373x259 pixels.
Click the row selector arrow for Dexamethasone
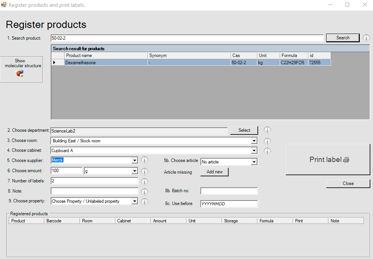tap(54, 63)
